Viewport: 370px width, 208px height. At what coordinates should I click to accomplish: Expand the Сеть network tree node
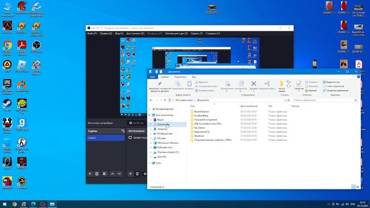pos(150,163)
